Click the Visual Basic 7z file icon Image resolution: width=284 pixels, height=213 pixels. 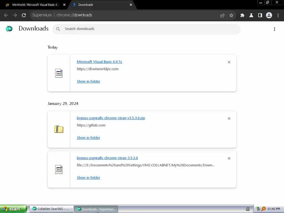pos(59,73)
